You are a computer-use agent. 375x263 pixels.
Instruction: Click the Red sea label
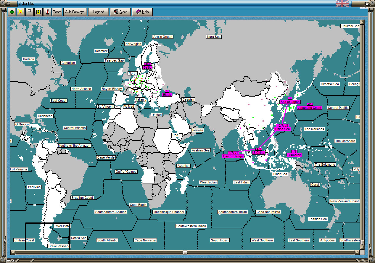pyautogui.click(x=176, y=135)
